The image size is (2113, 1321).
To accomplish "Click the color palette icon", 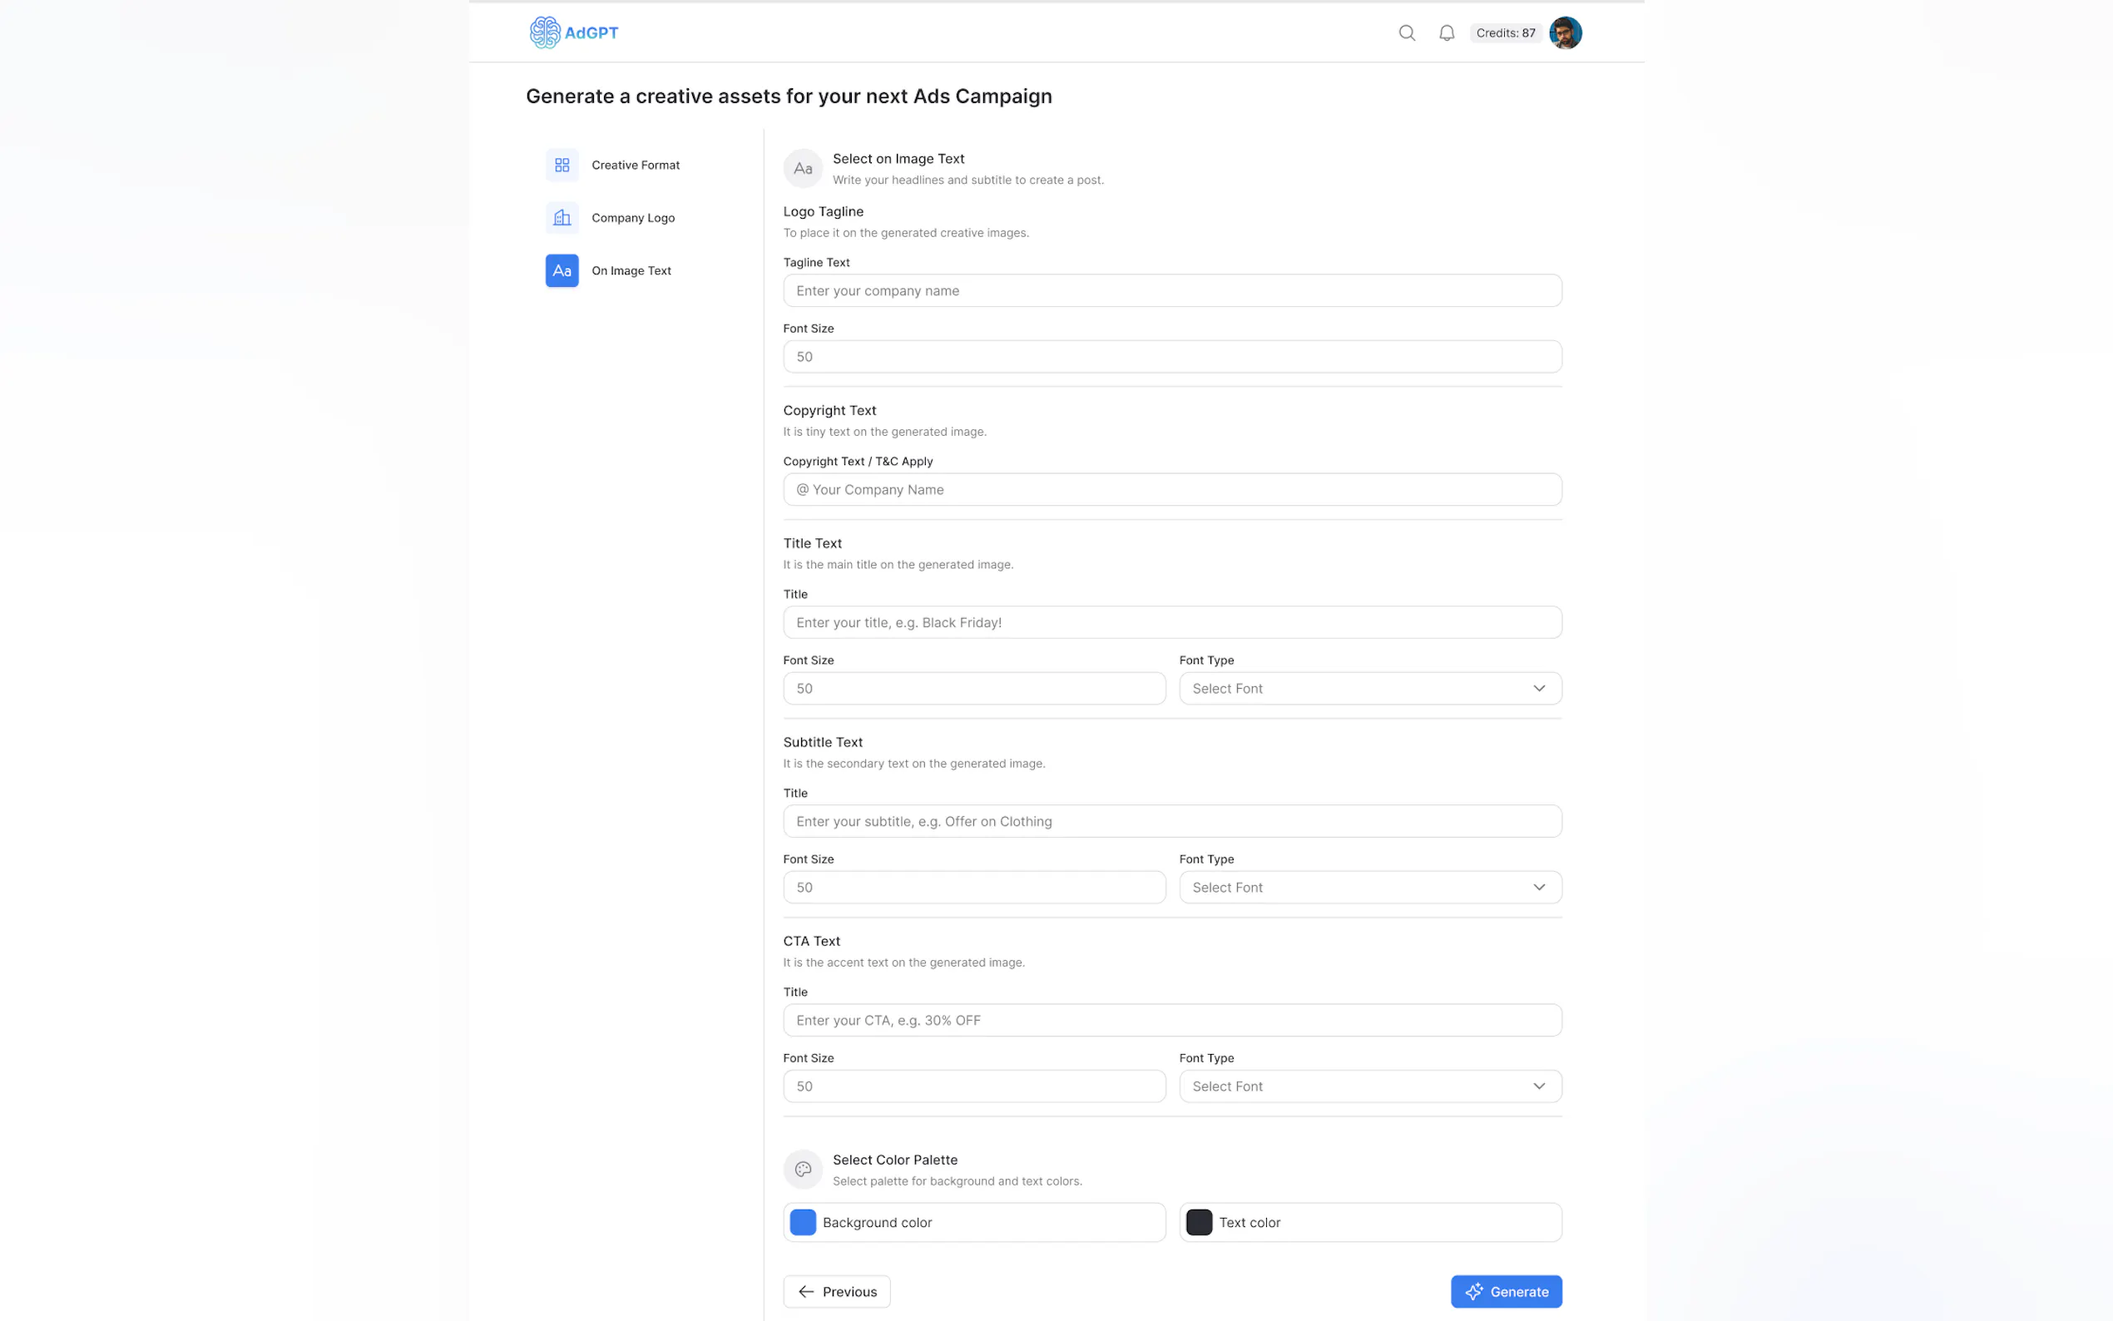I will [x=803, y=1169].
